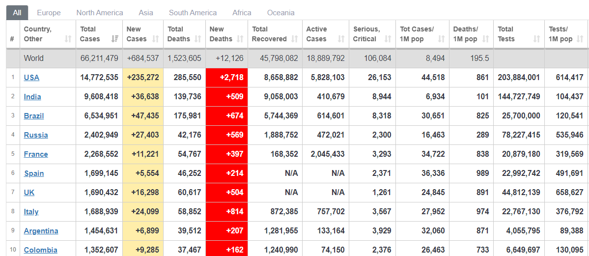Click Brazil tot cases per million 30,651

[433, 116]
